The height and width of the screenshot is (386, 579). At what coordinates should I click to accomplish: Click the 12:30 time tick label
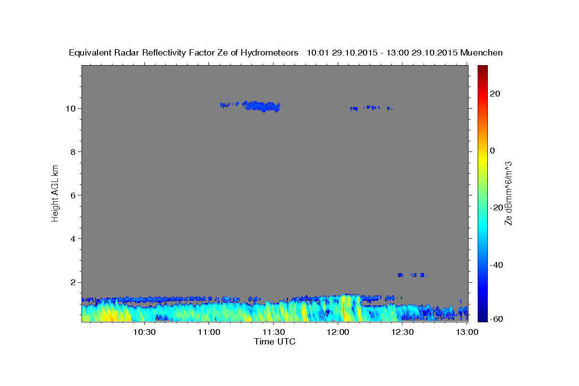pos(402,332)
